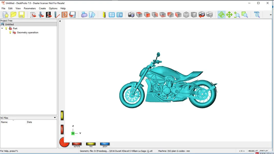
Task: Click the DeskProto application icon in the title bar
Action: point(3,3)
